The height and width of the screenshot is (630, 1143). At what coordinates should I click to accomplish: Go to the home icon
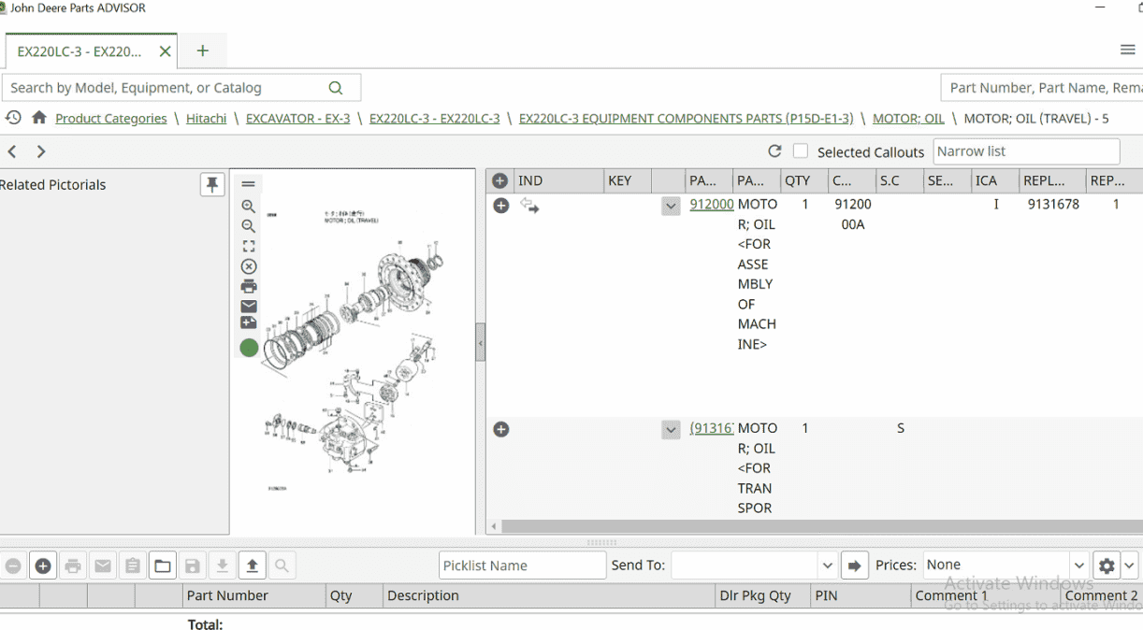(38, 118)
